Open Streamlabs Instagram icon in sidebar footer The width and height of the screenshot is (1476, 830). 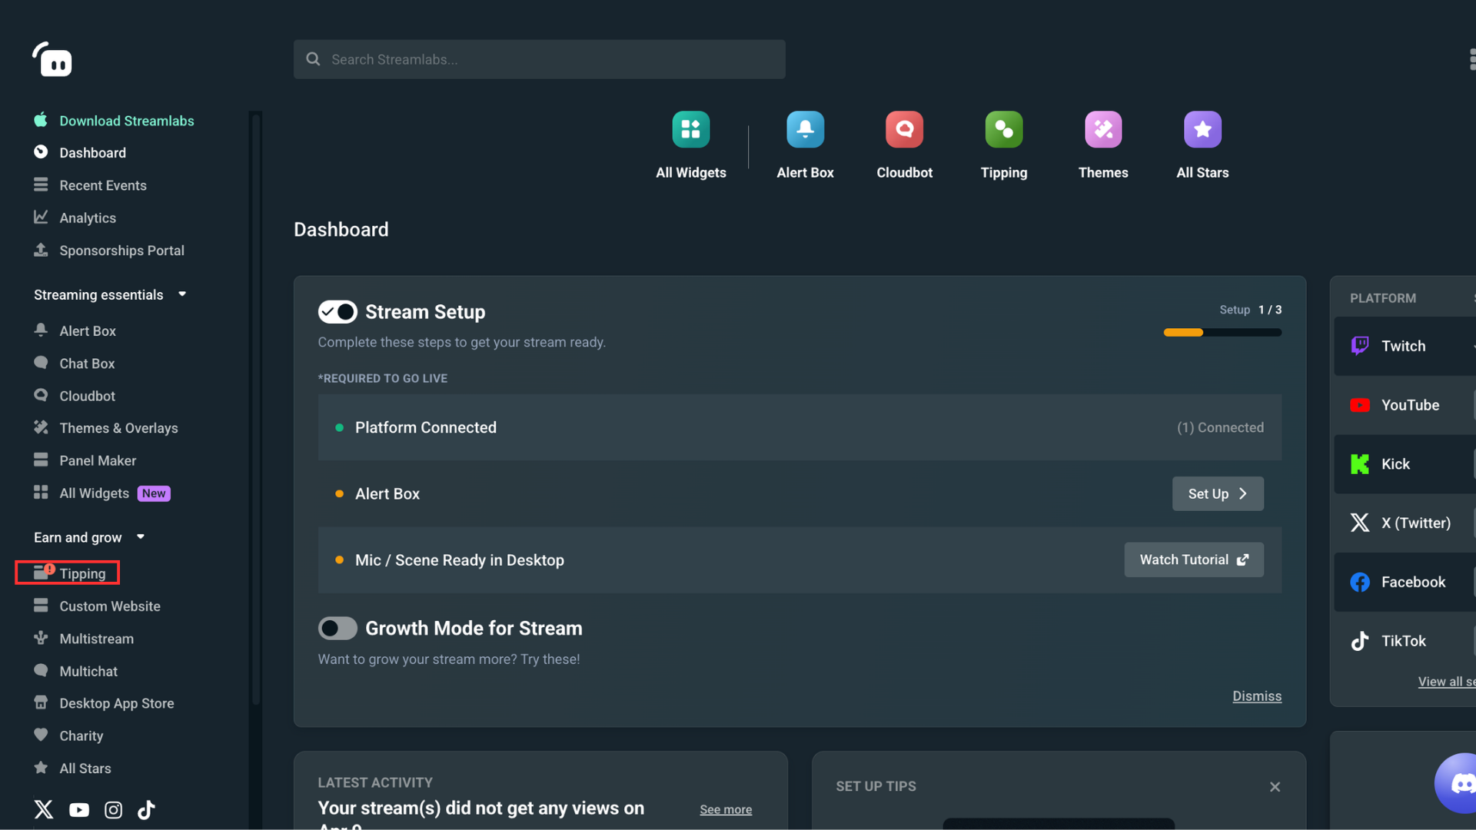[113, 810]
